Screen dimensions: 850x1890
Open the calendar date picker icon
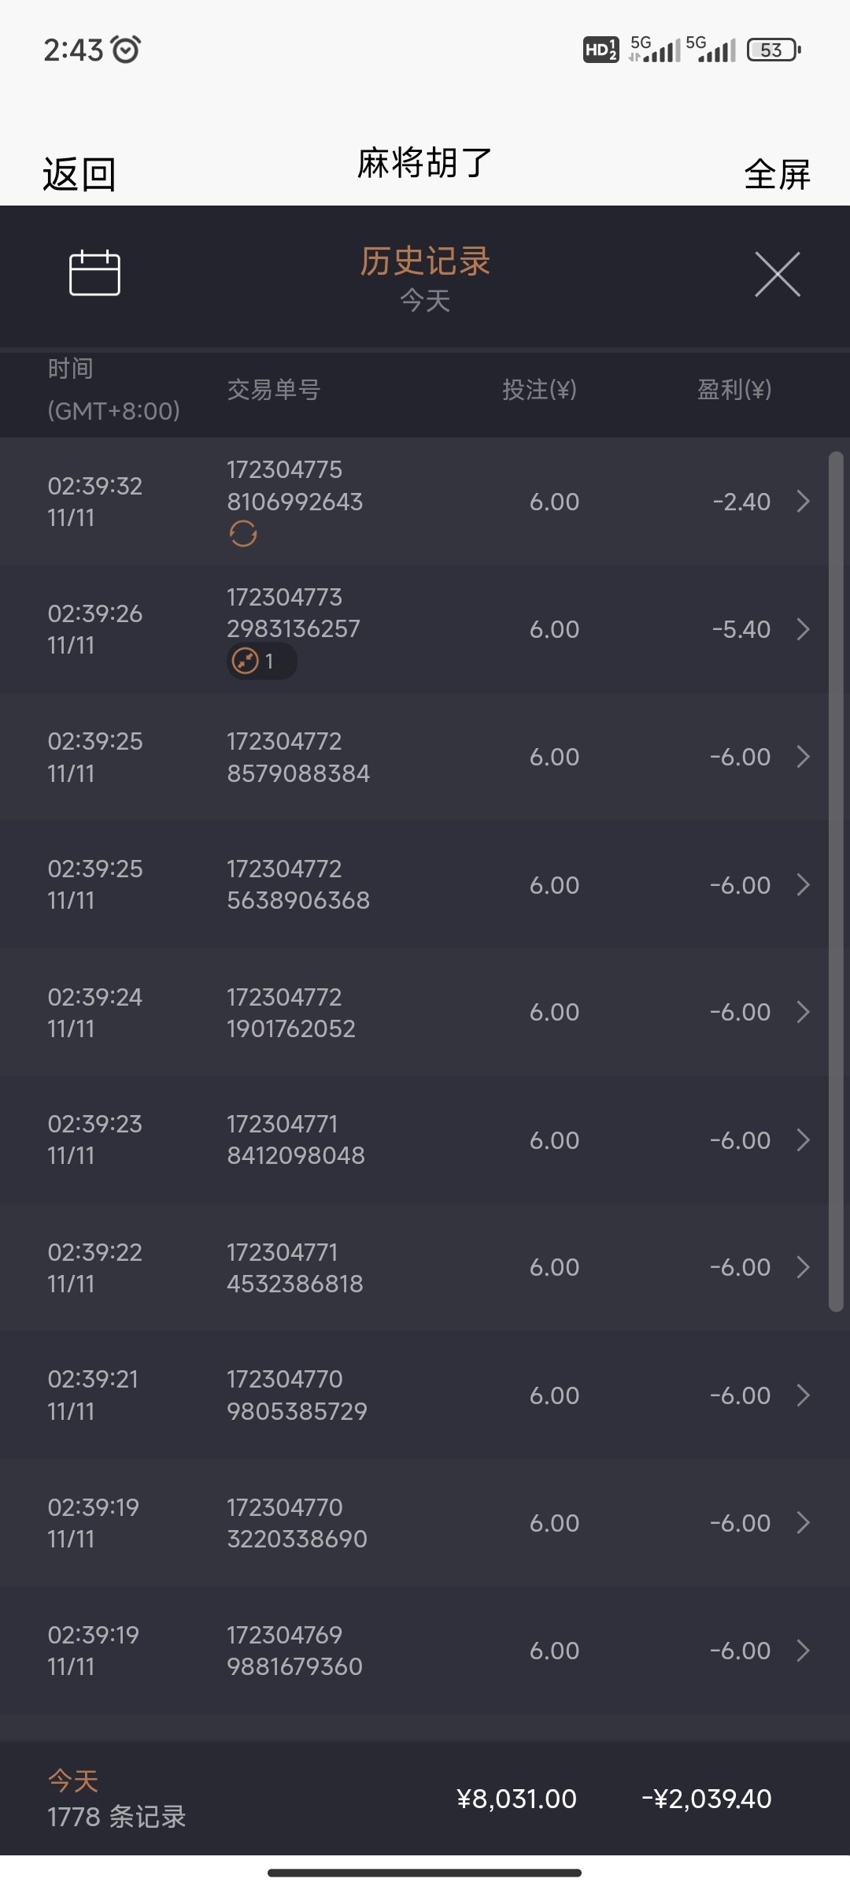click(94, 273)
